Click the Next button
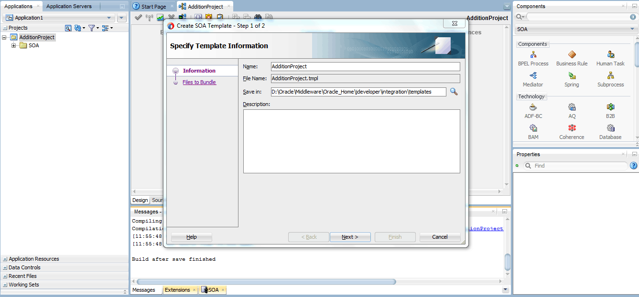The width and height of the screenshot is (639, 297). coord(350,237)
